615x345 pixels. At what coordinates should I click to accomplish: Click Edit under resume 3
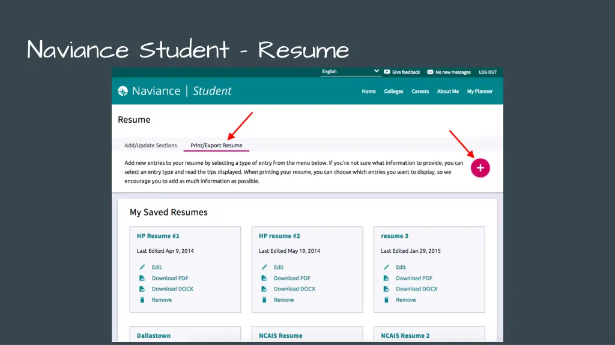point(401,267)
